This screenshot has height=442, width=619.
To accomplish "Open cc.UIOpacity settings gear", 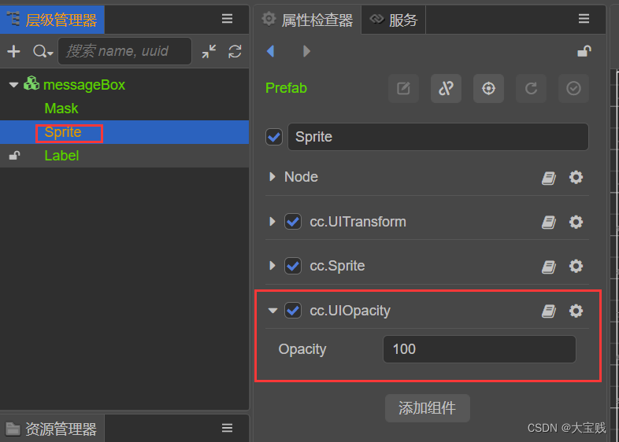I will tap(576, 311).
